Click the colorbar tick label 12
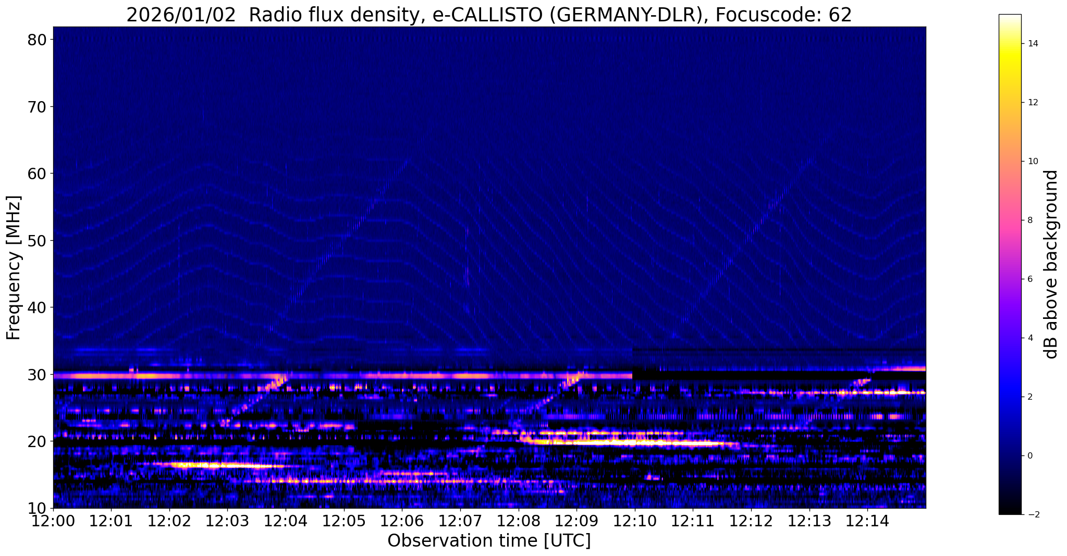Viewport: 1067px width, 556px height. point(1032,103)
